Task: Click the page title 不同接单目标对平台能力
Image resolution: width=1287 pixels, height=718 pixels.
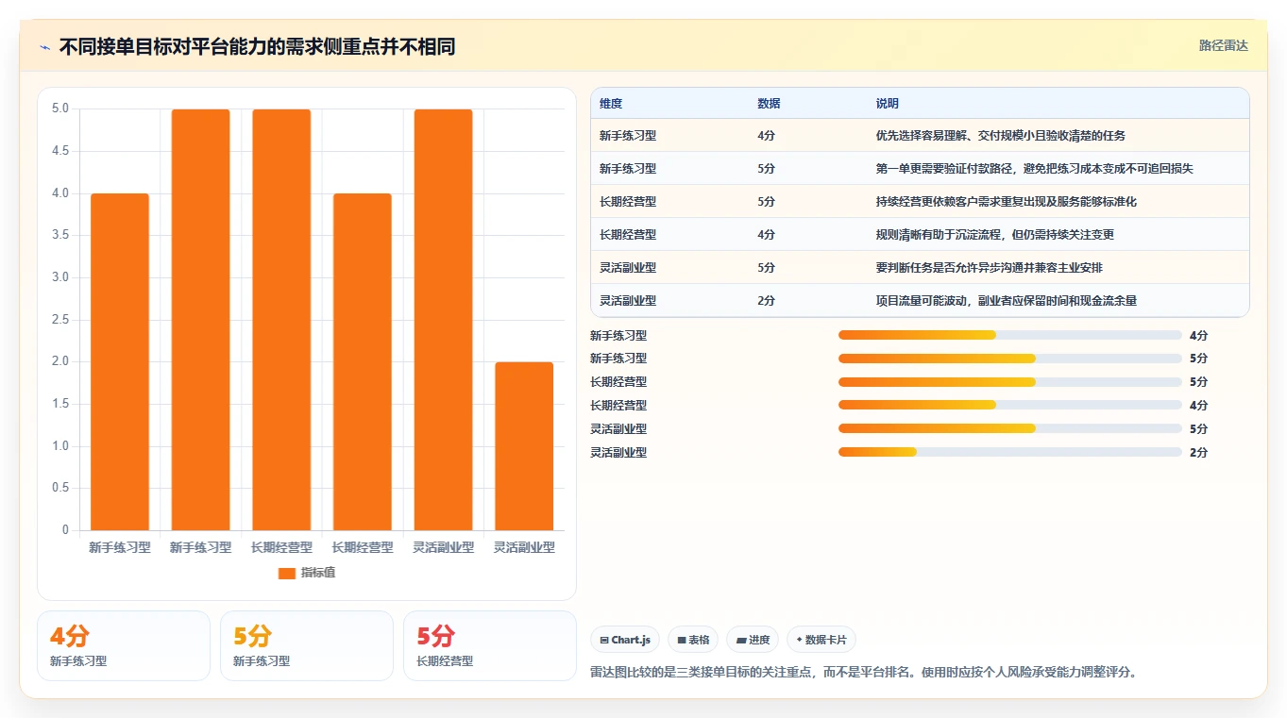Action: [257, 46]
